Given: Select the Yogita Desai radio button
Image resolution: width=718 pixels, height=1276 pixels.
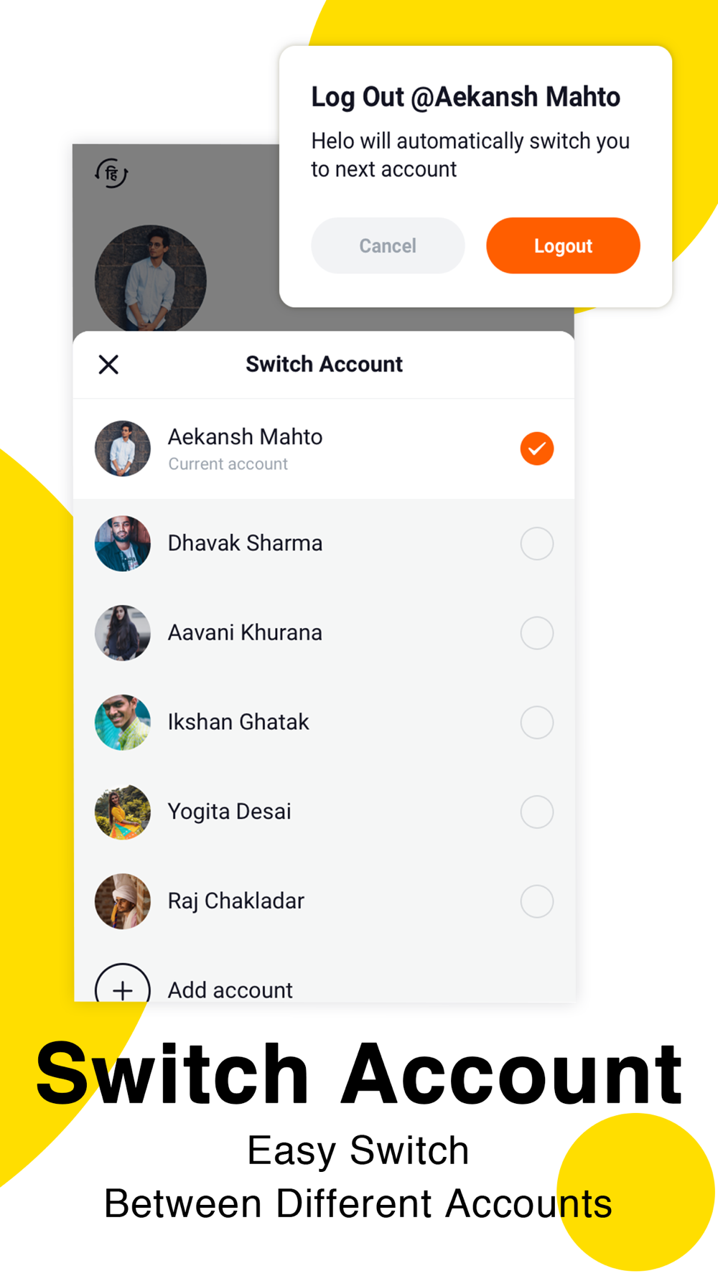Looking at the screenshot, I should coord(537,812).
